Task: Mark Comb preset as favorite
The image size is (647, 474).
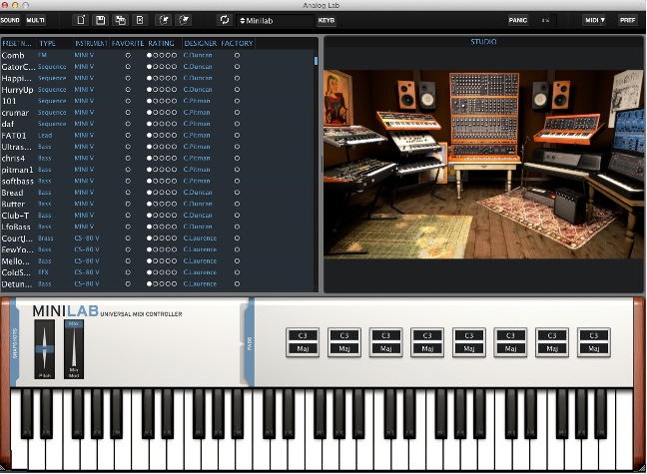Action: pos(128,55)
